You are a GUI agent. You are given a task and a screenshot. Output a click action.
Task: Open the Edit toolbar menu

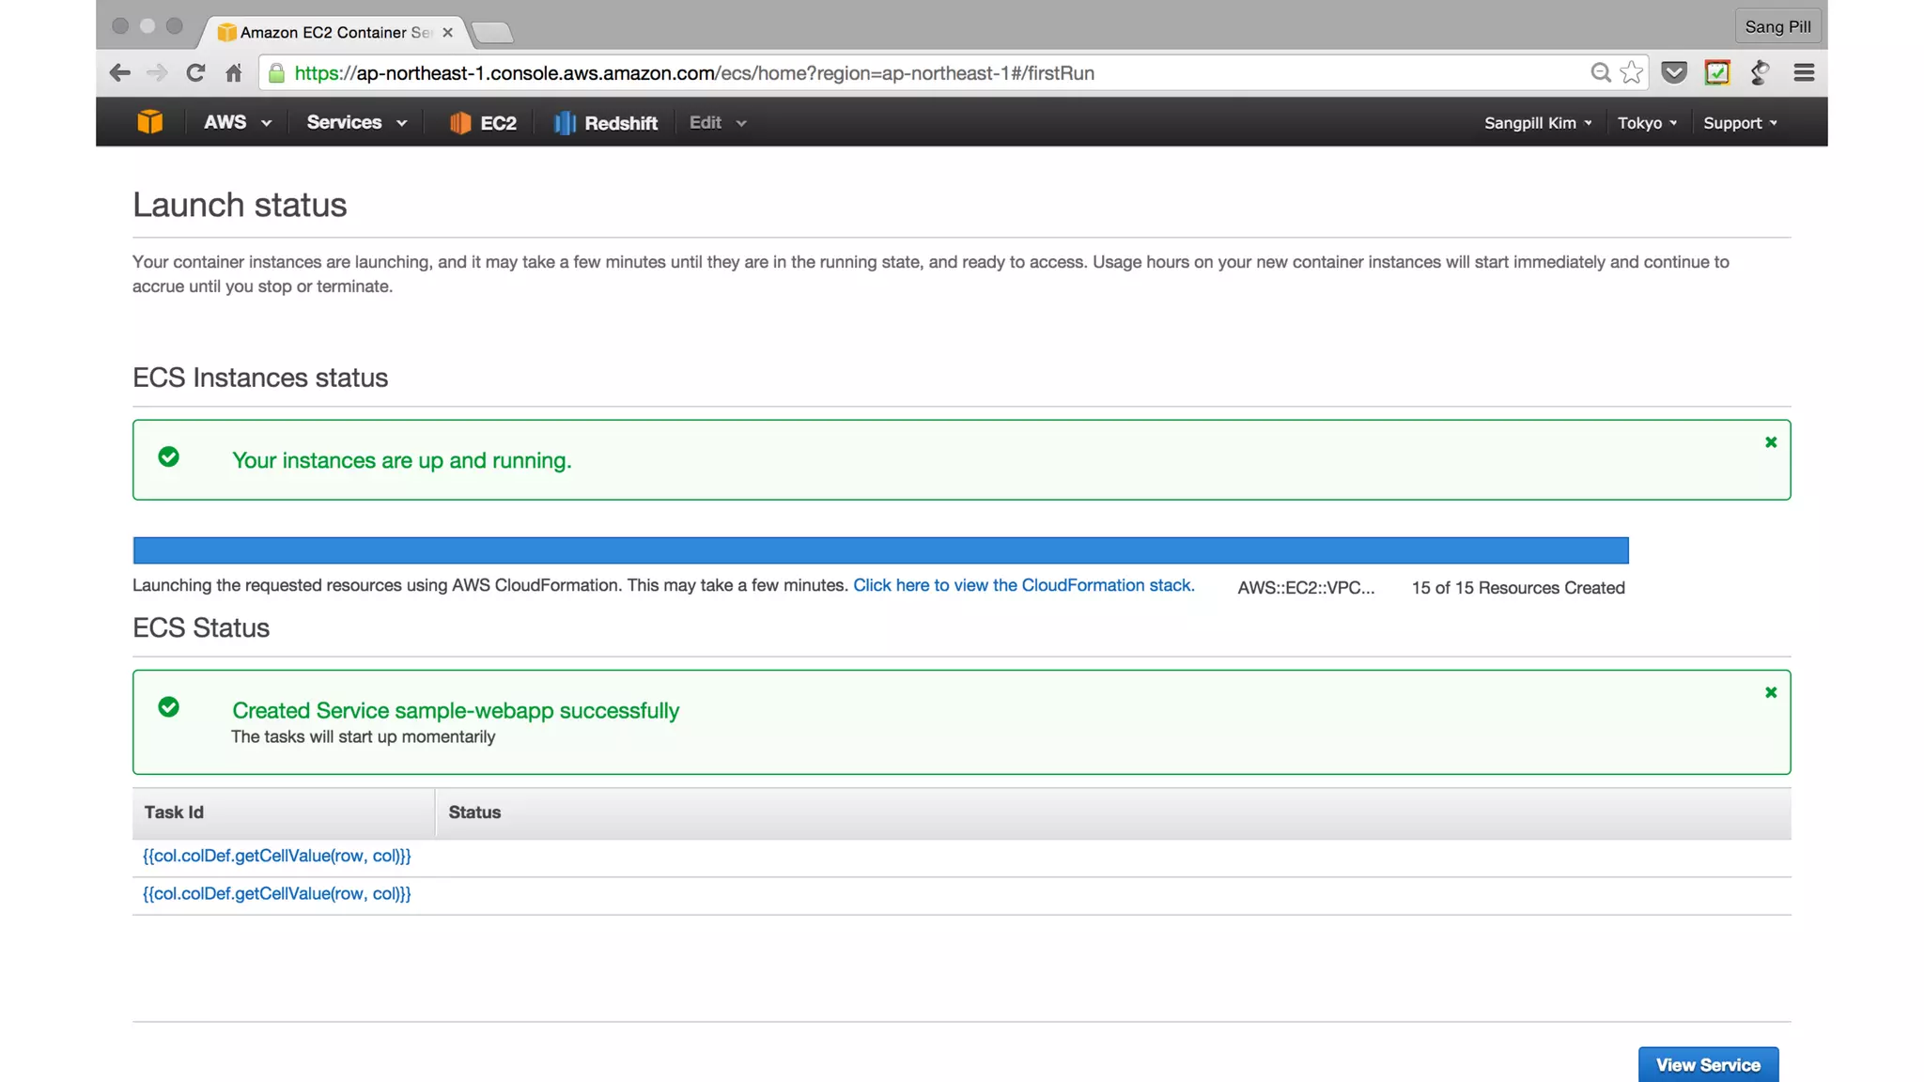[717, 122]
